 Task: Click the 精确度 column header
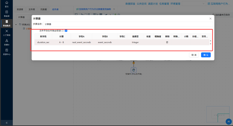coord(158,37)
